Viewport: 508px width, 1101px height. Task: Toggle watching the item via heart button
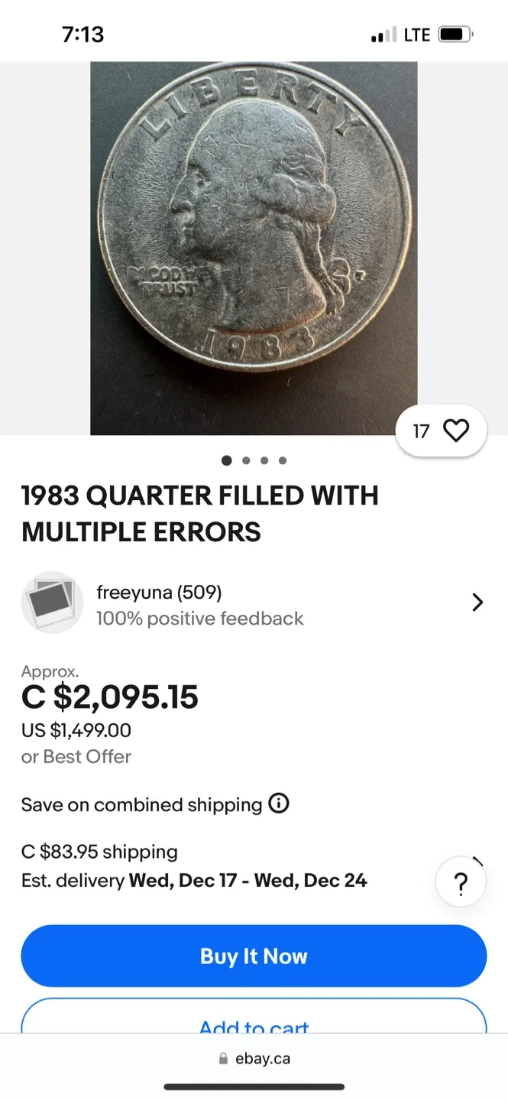pos(456,430)
